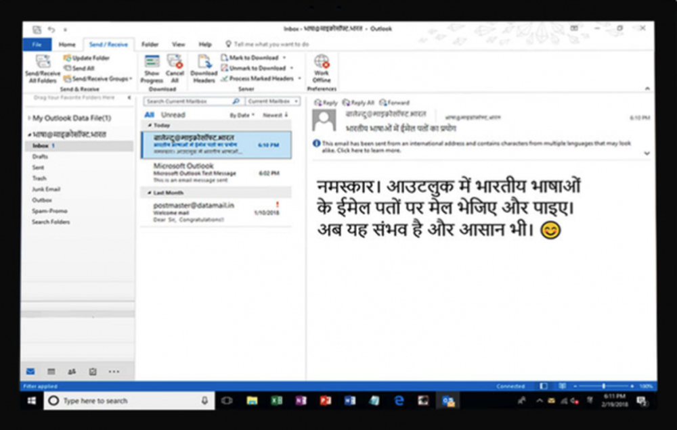Click Reading view icon in status bar
Viewport: 677px width, 430px height.
562,386
